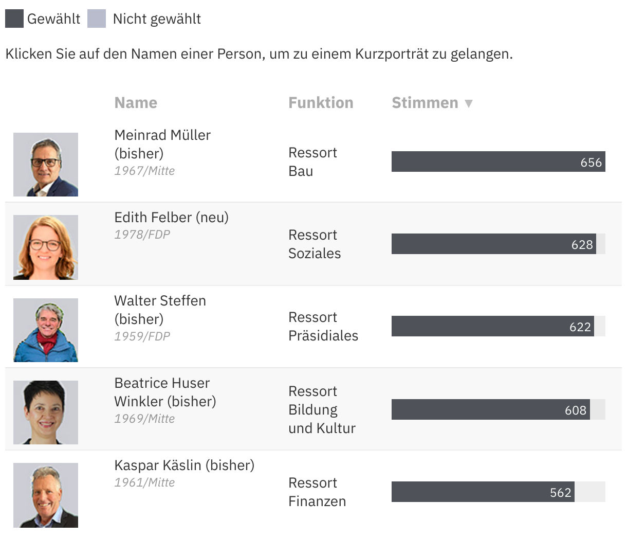The height and width of the screenshot is (538, 627).
Task: Click the dark 'Gewählt' legend square
Action: 14,18
